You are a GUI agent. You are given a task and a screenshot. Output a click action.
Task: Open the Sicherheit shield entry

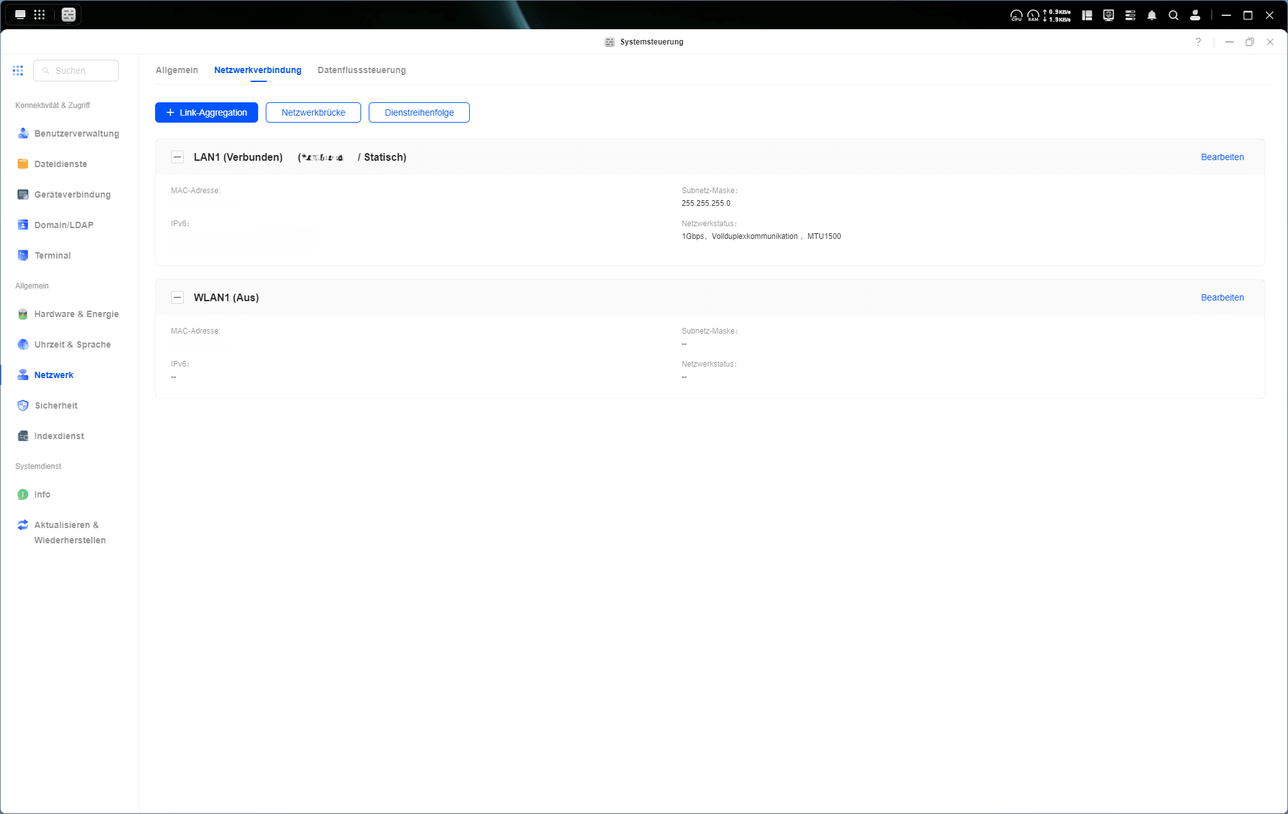(56, 405)
